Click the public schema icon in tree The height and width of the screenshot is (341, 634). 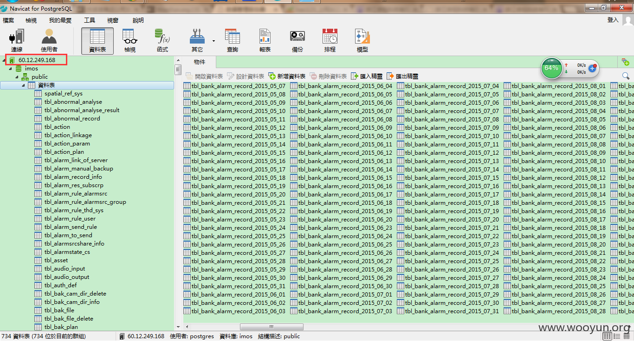(x=25, y=77)
